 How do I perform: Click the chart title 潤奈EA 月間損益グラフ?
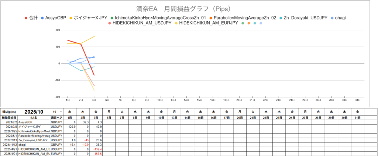click(189, 8)
